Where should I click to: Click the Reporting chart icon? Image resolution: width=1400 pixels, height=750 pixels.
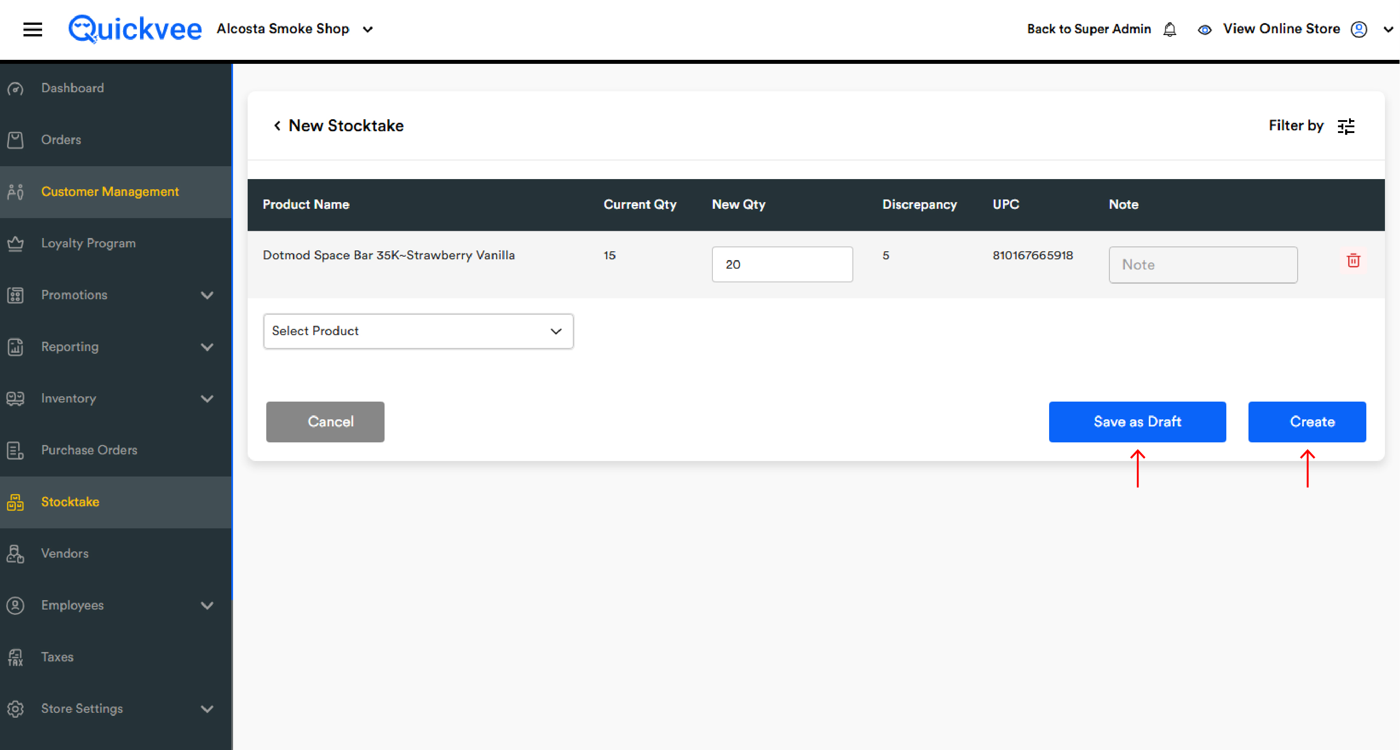click(15, 347)
